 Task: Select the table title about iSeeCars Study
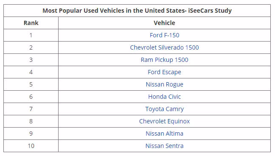tap(137, 11)
